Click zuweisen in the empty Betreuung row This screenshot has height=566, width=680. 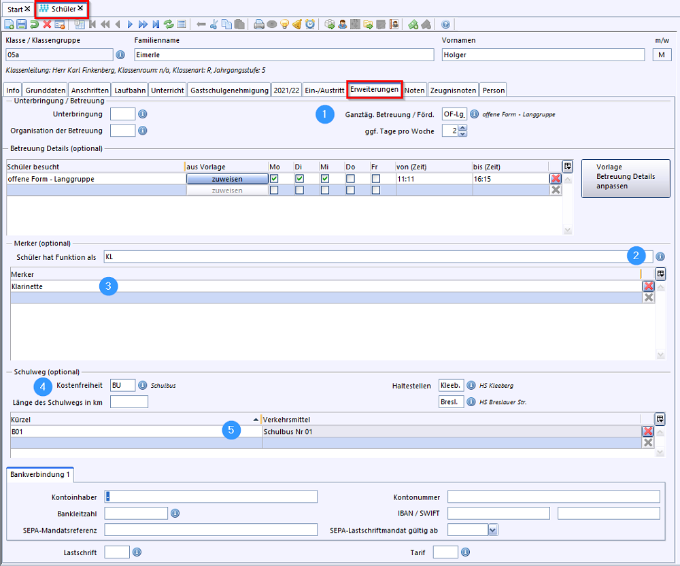[x=227, y=190]
